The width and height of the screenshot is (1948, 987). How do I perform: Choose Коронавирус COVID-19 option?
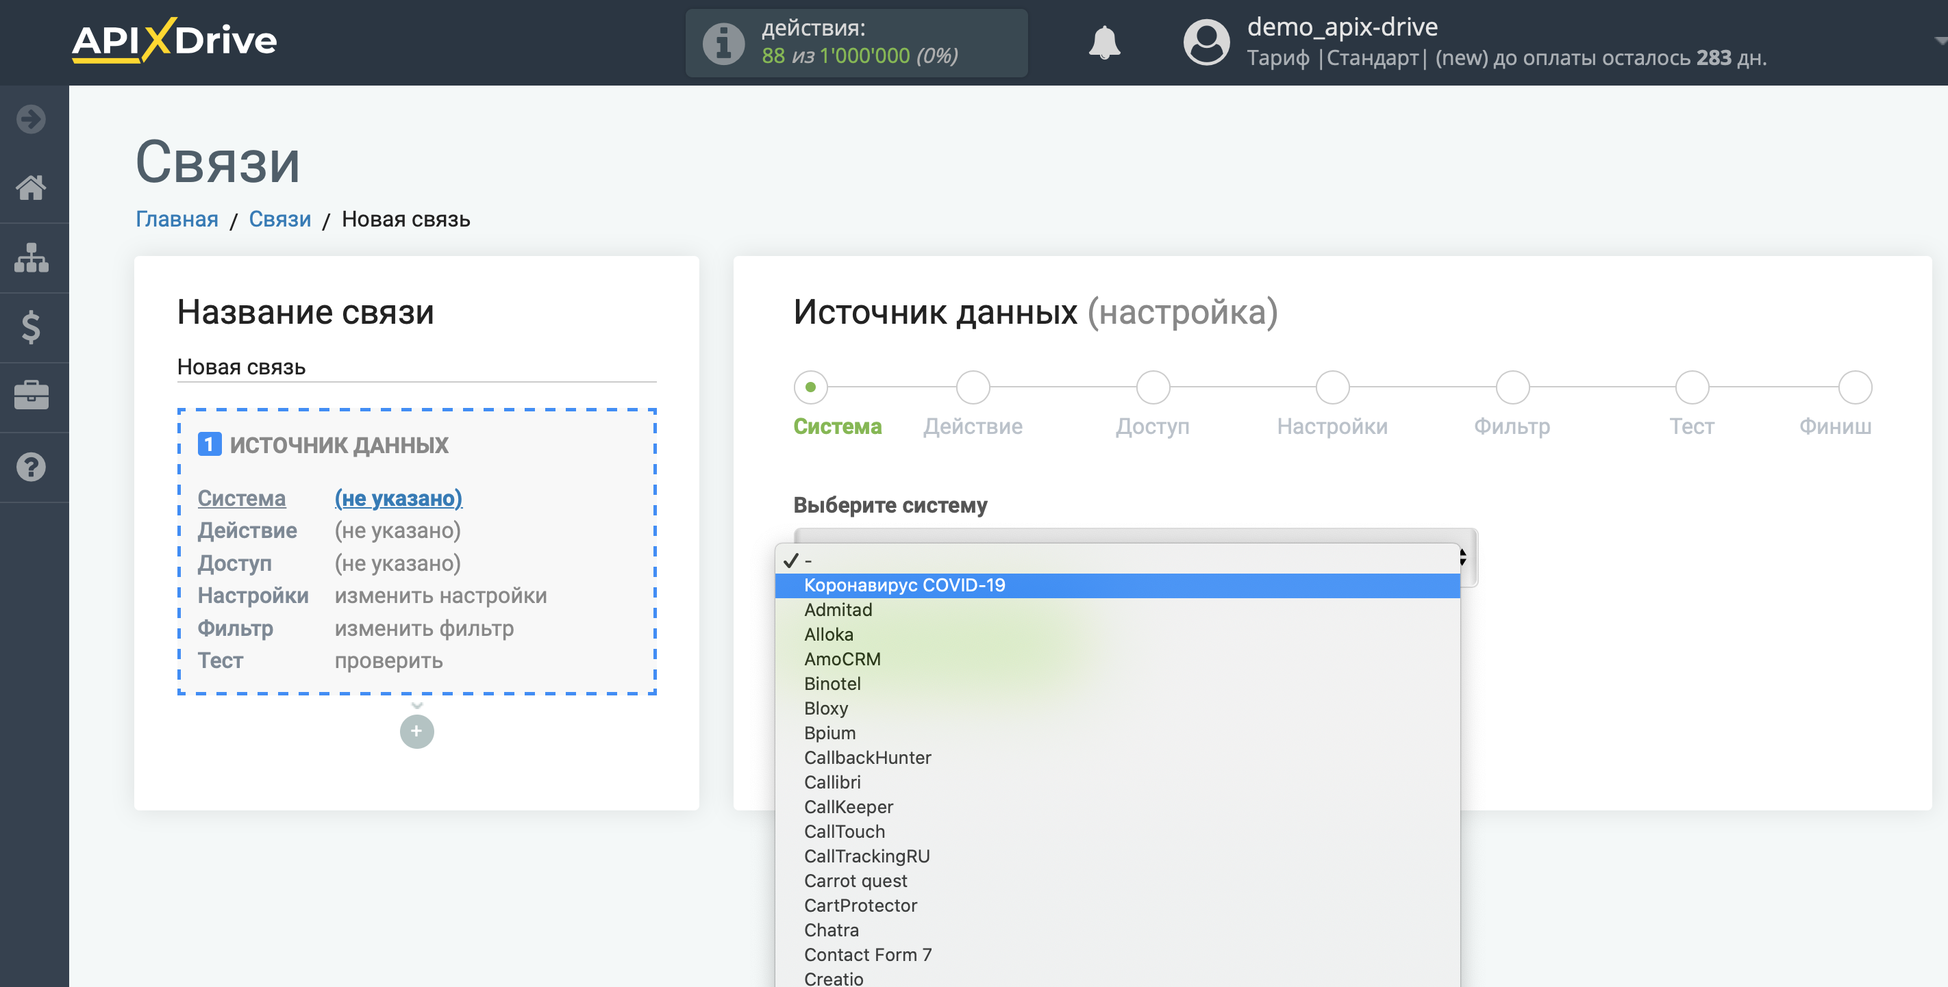[x=1118, y=586]
